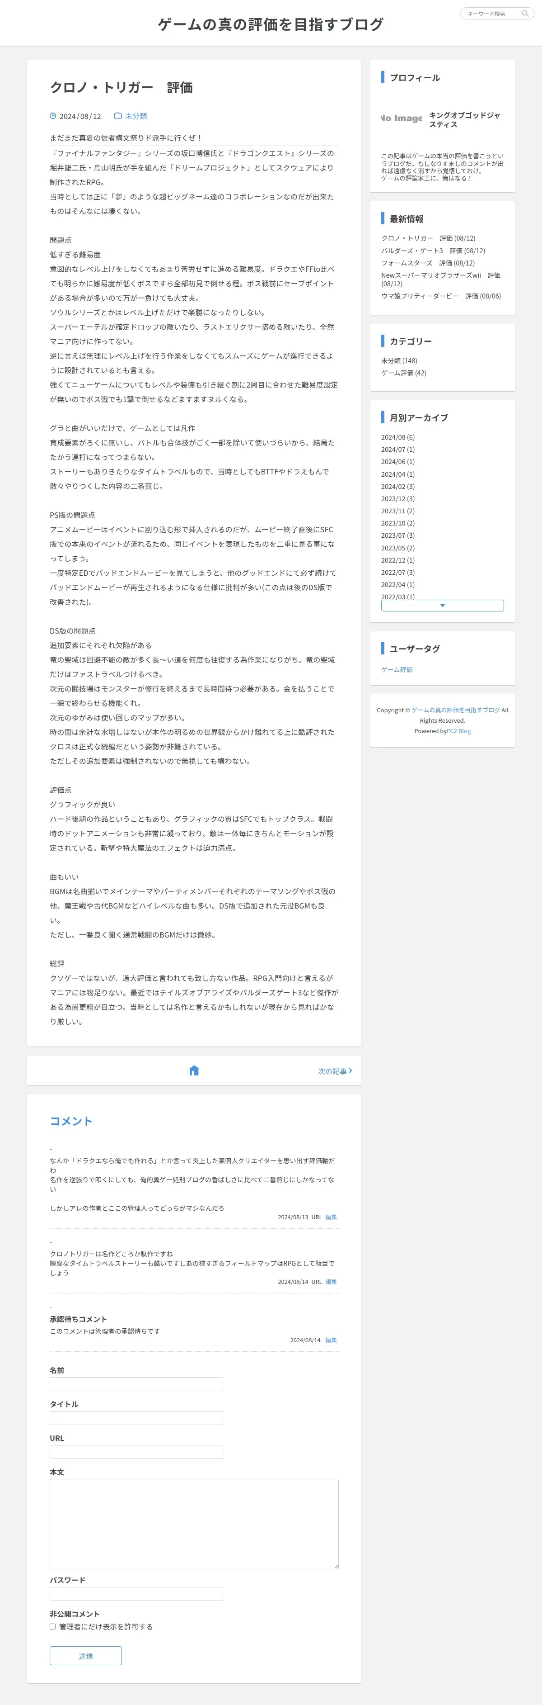542x1705 pixels.
Task: Open archive 2023/07 (3)
Action: coord(398,535)
